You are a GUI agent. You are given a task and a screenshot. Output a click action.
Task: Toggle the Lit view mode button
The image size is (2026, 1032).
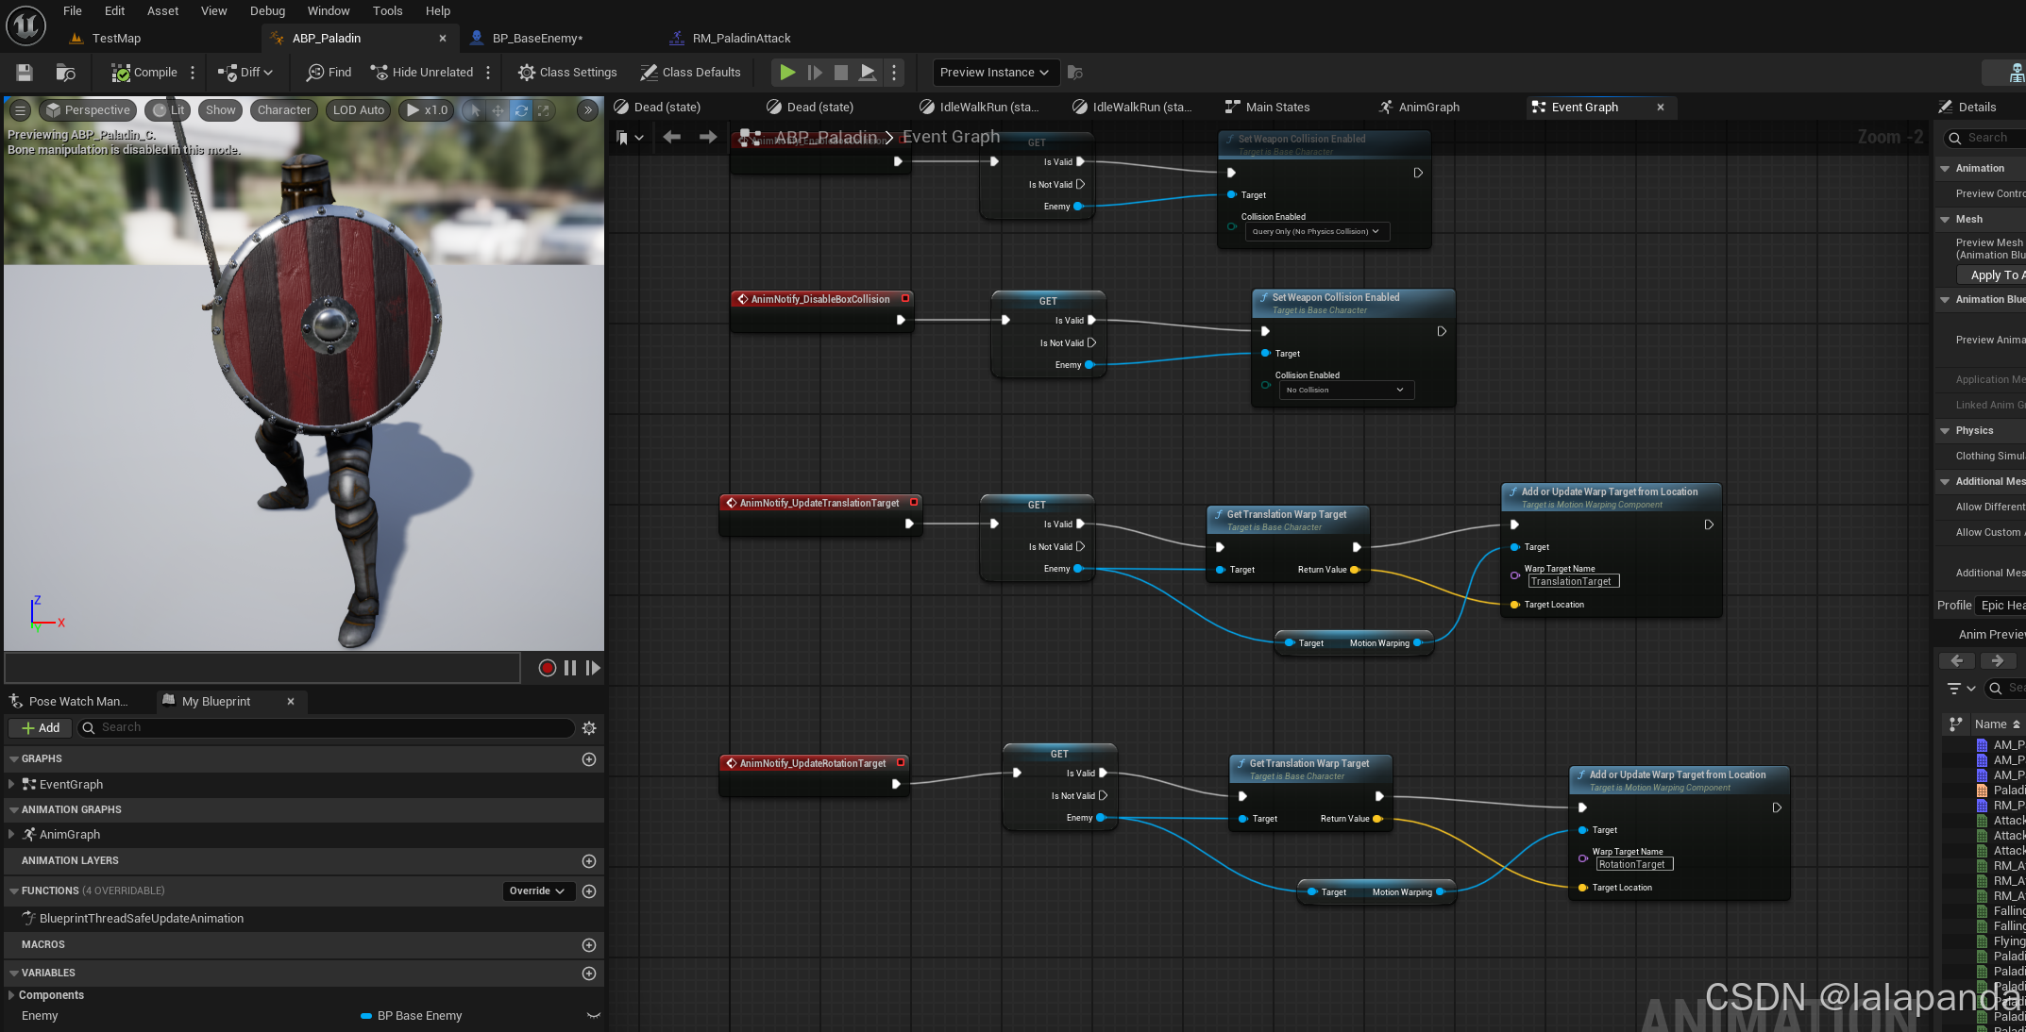(x=169, y=110)
